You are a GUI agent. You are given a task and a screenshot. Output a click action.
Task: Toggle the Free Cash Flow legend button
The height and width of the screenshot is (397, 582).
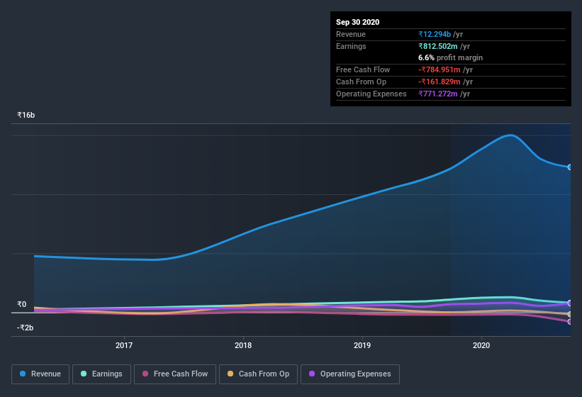tap(175, 374)
